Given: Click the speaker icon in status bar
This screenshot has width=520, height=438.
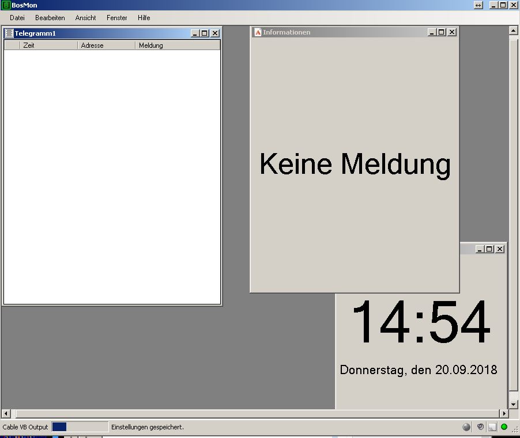Looking at the screenshot, I should tap(480, 426).
